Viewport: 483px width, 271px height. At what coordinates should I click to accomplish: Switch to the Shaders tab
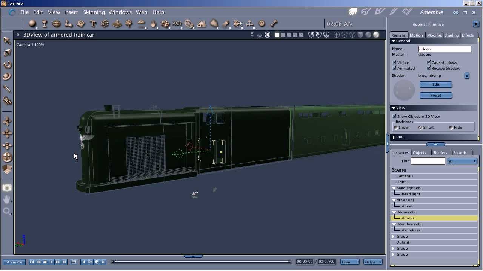click(x=440, y=152)
